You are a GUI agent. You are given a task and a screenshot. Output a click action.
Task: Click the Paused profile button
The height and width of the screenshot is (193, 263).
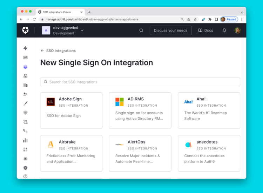coord(229,19)
